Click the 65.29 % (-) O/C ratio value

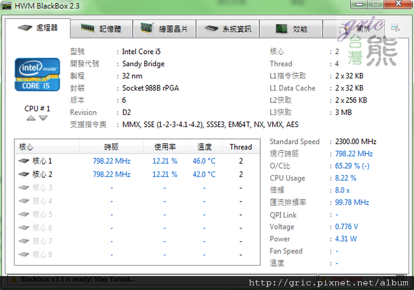tap(352, 166)
